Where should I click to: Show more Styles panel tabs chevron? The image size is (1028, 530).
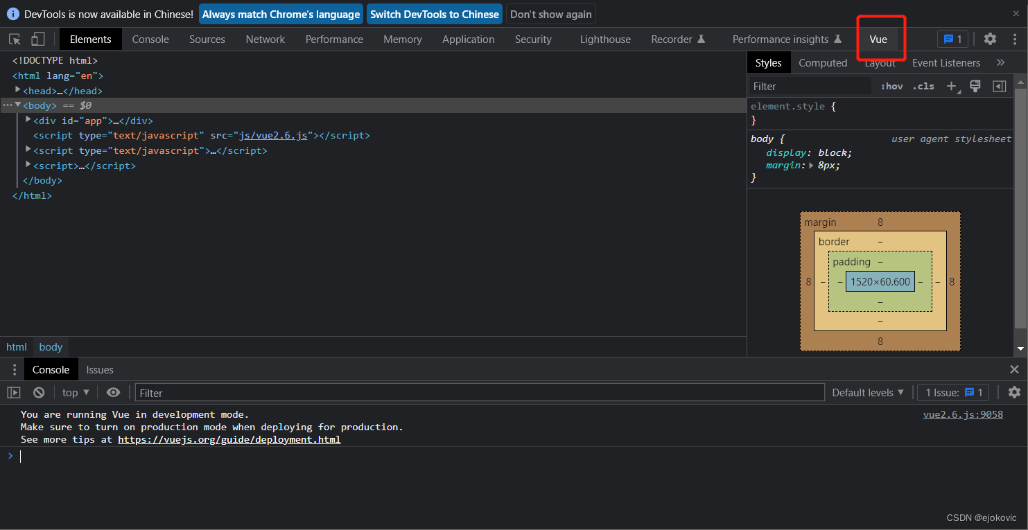[x=1000, y=62]
